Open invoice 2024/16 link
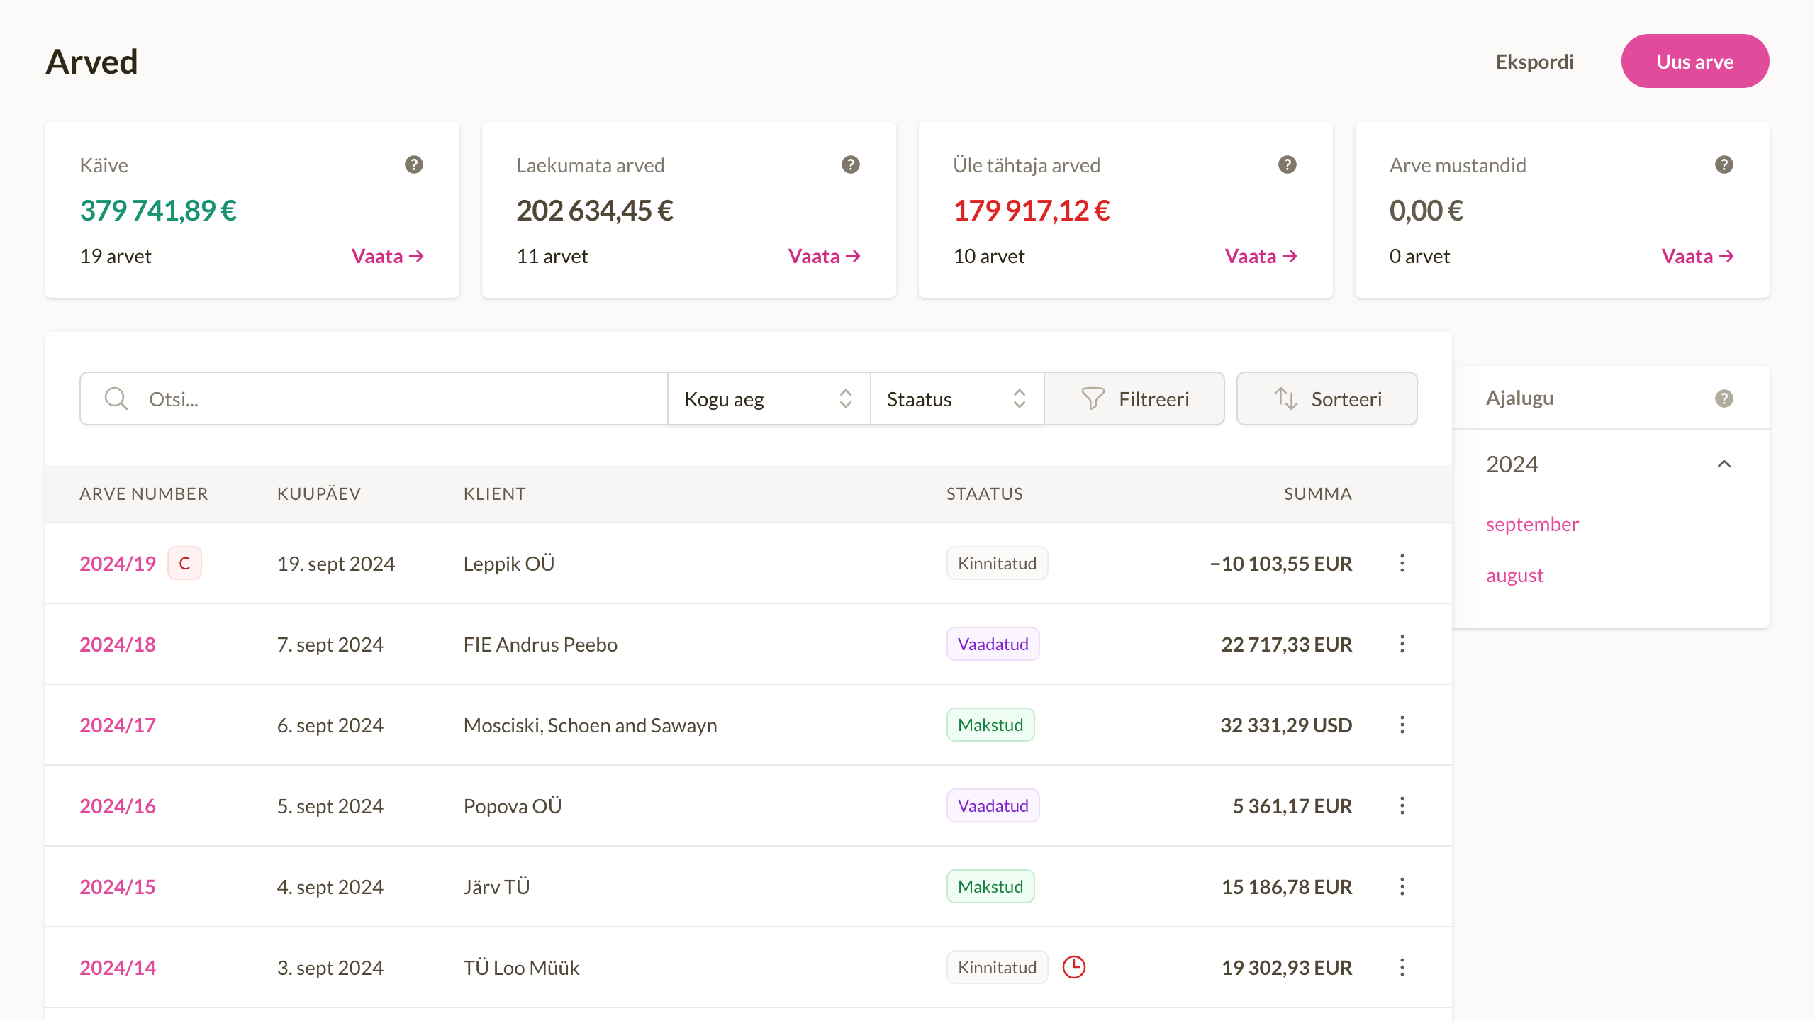The height and width of the screenshot is (1021, 1815). point(118,806)
